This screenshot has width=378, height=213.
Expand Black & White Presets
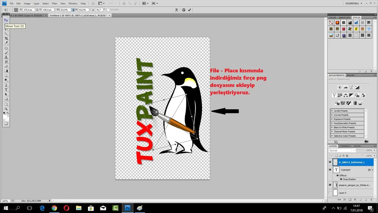(x=332, y=127)
